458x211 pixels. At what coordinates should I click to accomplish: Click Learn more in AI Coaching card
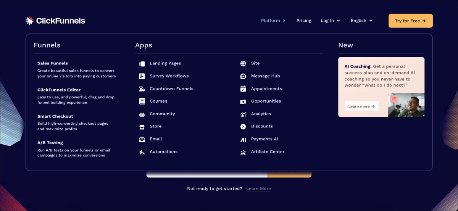[361, 106]
